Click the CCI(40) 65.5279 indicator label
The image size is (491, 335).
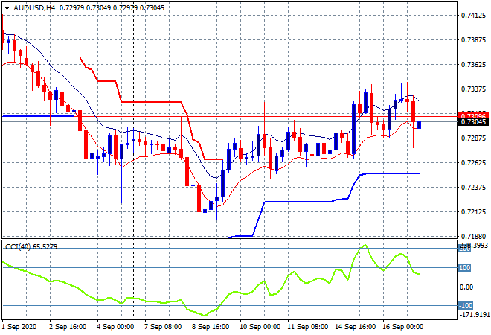coord(31,247)
